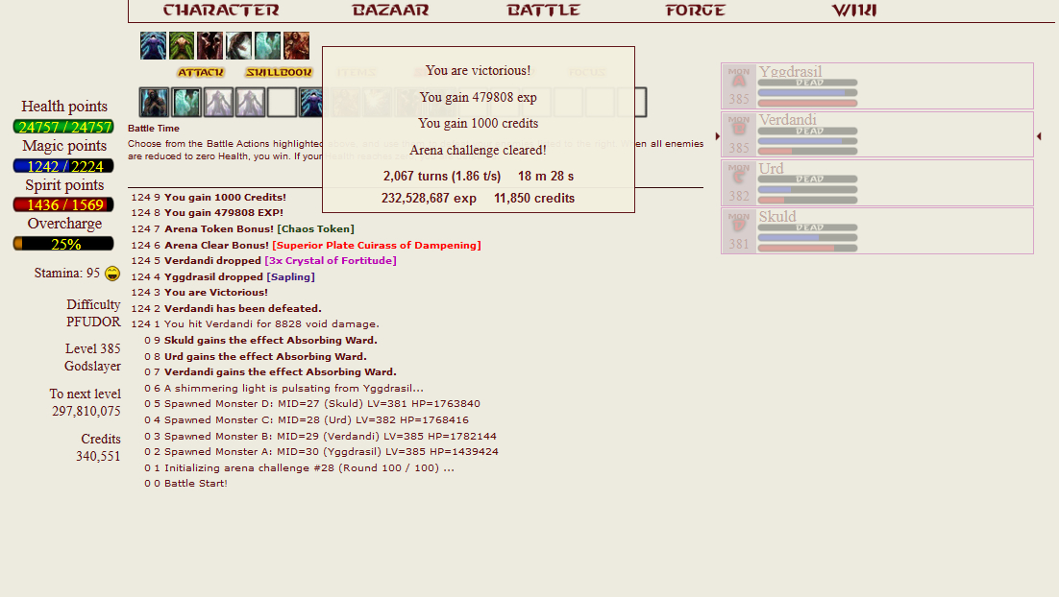This screenshot has width=1059, height=597.
Task: Click the [Sapling] drop in log
Action: [x=290, y=276]
